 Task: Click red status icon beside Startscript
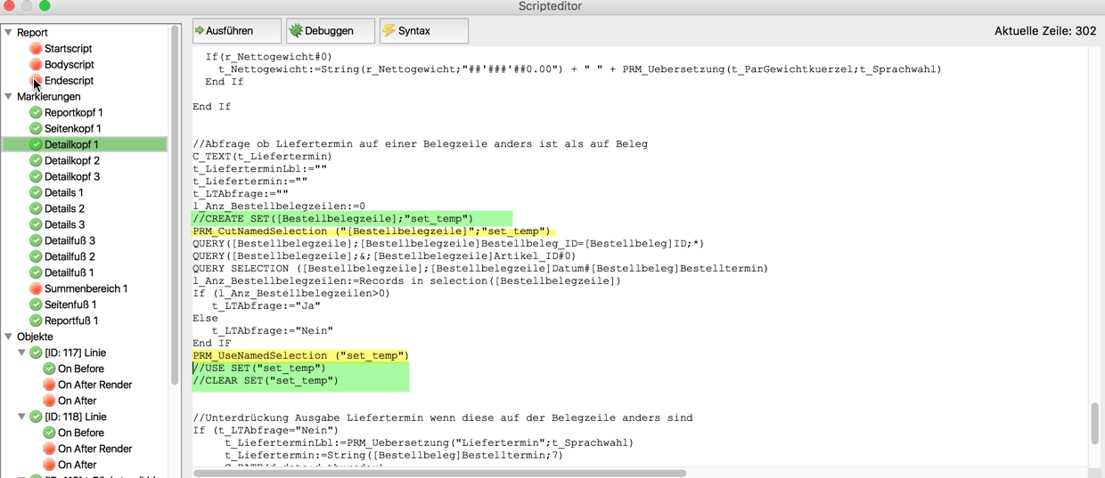[x=36, y=49]
